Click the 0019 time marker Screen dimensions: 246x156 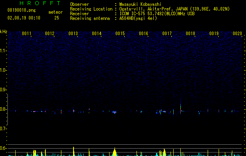point(214,34)
